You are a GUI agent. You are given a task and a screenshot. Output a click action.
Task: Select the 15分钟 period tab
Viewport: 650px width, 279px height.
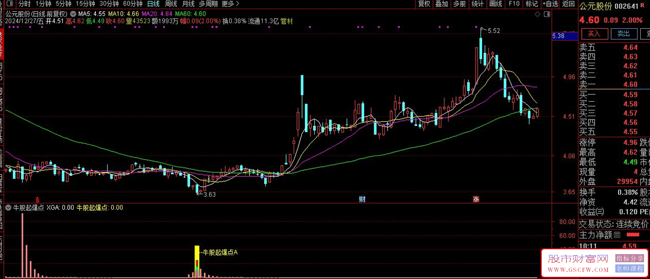pyautogui.click(x=86, y=4)
